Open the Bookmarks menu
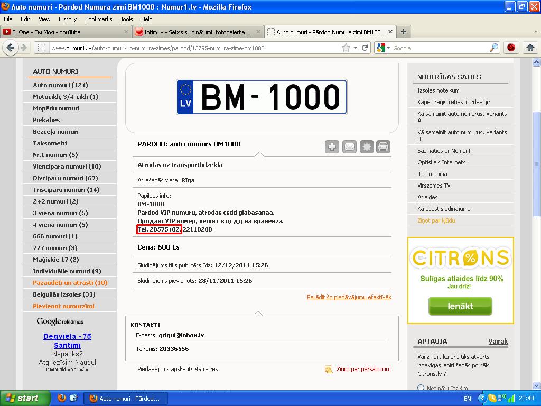 tap(98, 19)
